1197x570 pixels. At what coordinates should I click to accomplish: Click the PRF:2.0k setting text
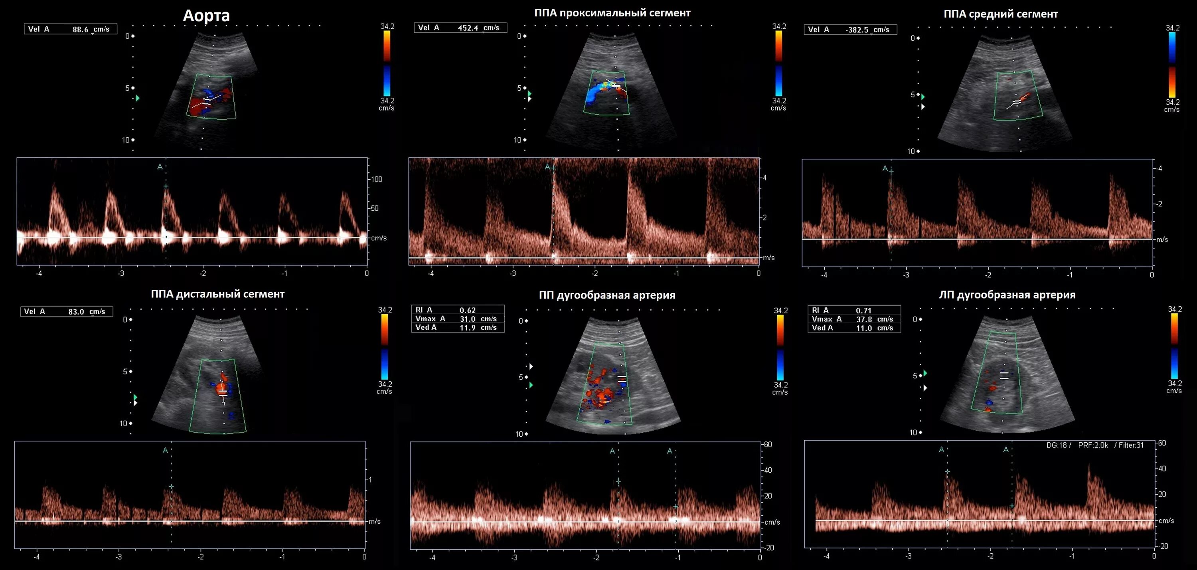point(1093,445)
